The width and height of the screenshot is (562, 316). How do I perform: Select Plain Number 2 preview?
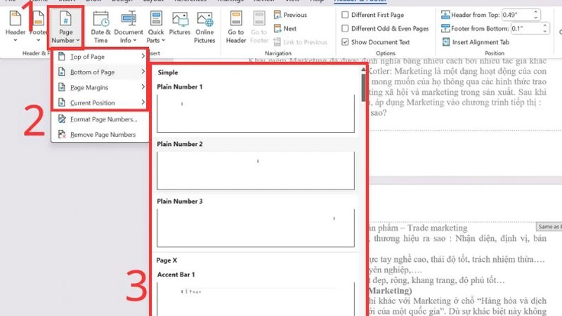click(x=256, y=171)
